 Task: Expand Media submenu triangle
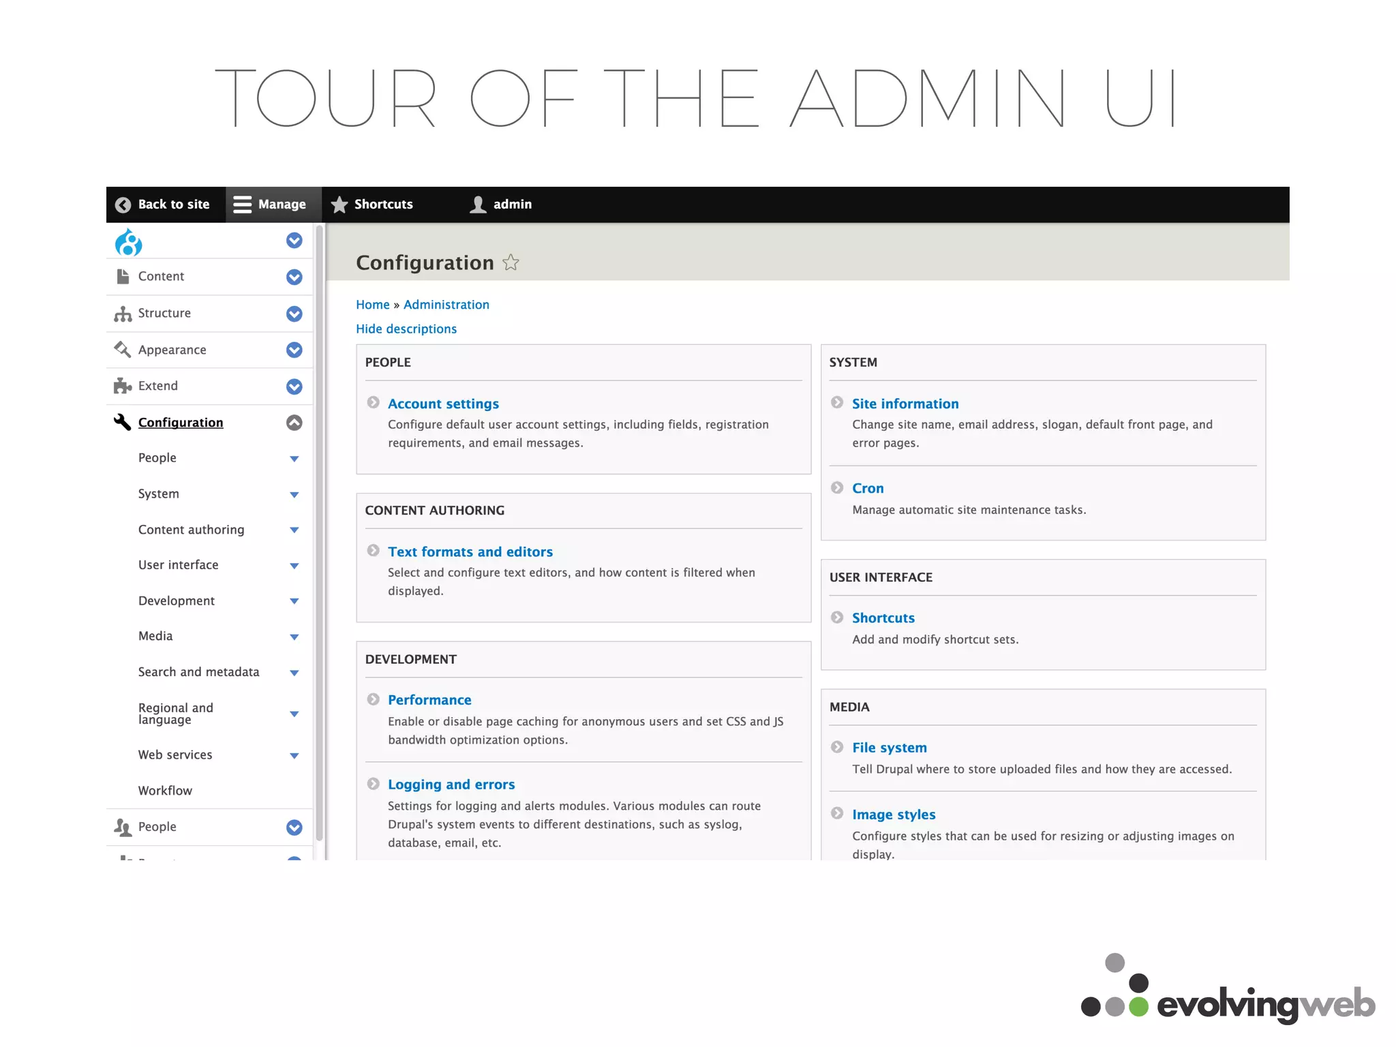click(x=294, y=637)
